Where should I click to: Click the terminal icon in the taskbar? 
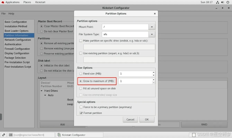11,135
